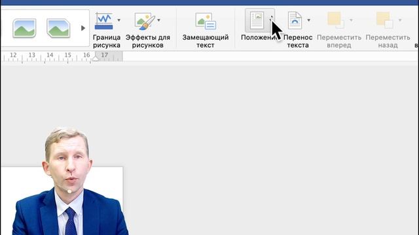Open the Переместить назад dropdown arrow

[x=400, y=20]
